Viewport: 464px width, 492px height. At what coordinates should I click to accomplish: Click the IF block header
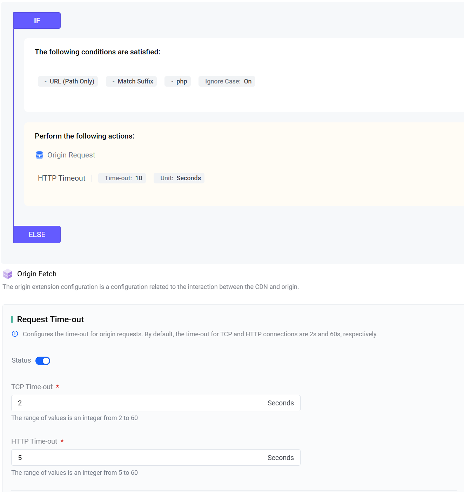click(37, 21)
